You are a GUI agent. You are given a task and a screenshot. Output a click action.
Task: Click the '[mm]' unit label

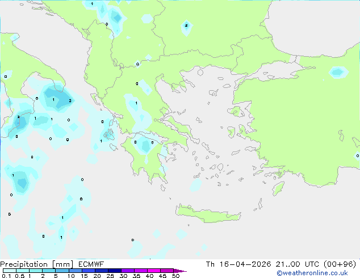(63, 264)
